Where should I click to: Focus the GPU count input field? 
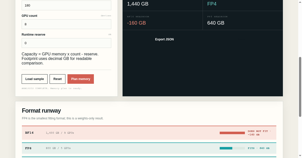coord(66,24)
